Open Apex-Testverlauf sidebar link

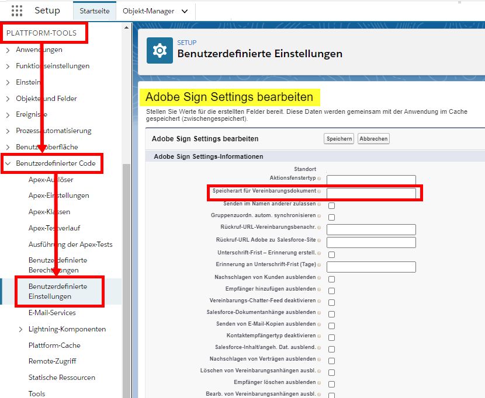point(54,228)
